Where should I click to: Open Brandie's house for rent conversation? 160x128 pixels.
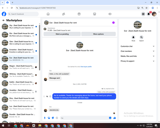click(x=19, y=116)
